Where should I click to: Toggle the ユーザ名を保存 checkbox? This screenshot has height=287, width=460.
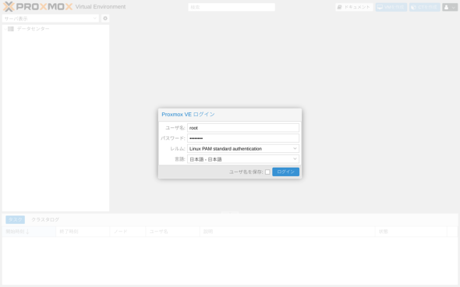267,172
